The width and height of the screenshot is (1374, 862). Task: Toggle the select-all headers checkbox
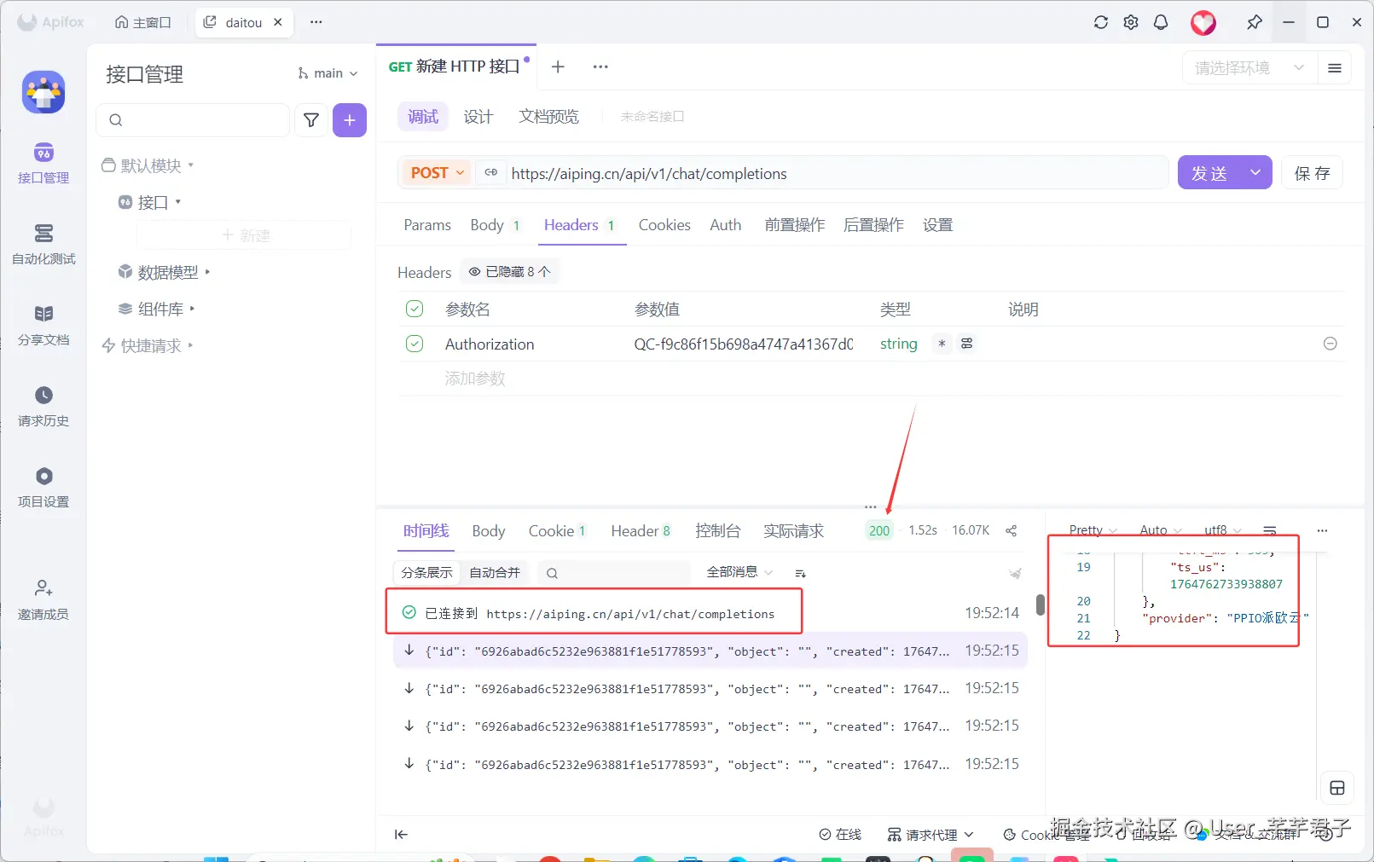[x=415, y=309]
